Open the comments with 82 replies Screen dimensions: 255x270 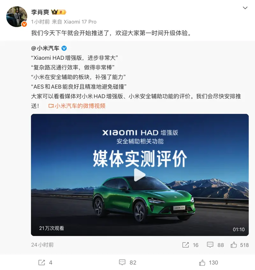click(128, 262)
